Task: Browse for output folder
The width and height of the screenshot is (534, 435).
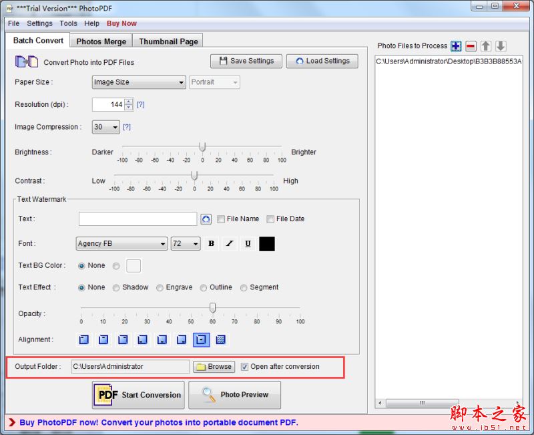Action: pyautogui.click(x=214, y=366)
